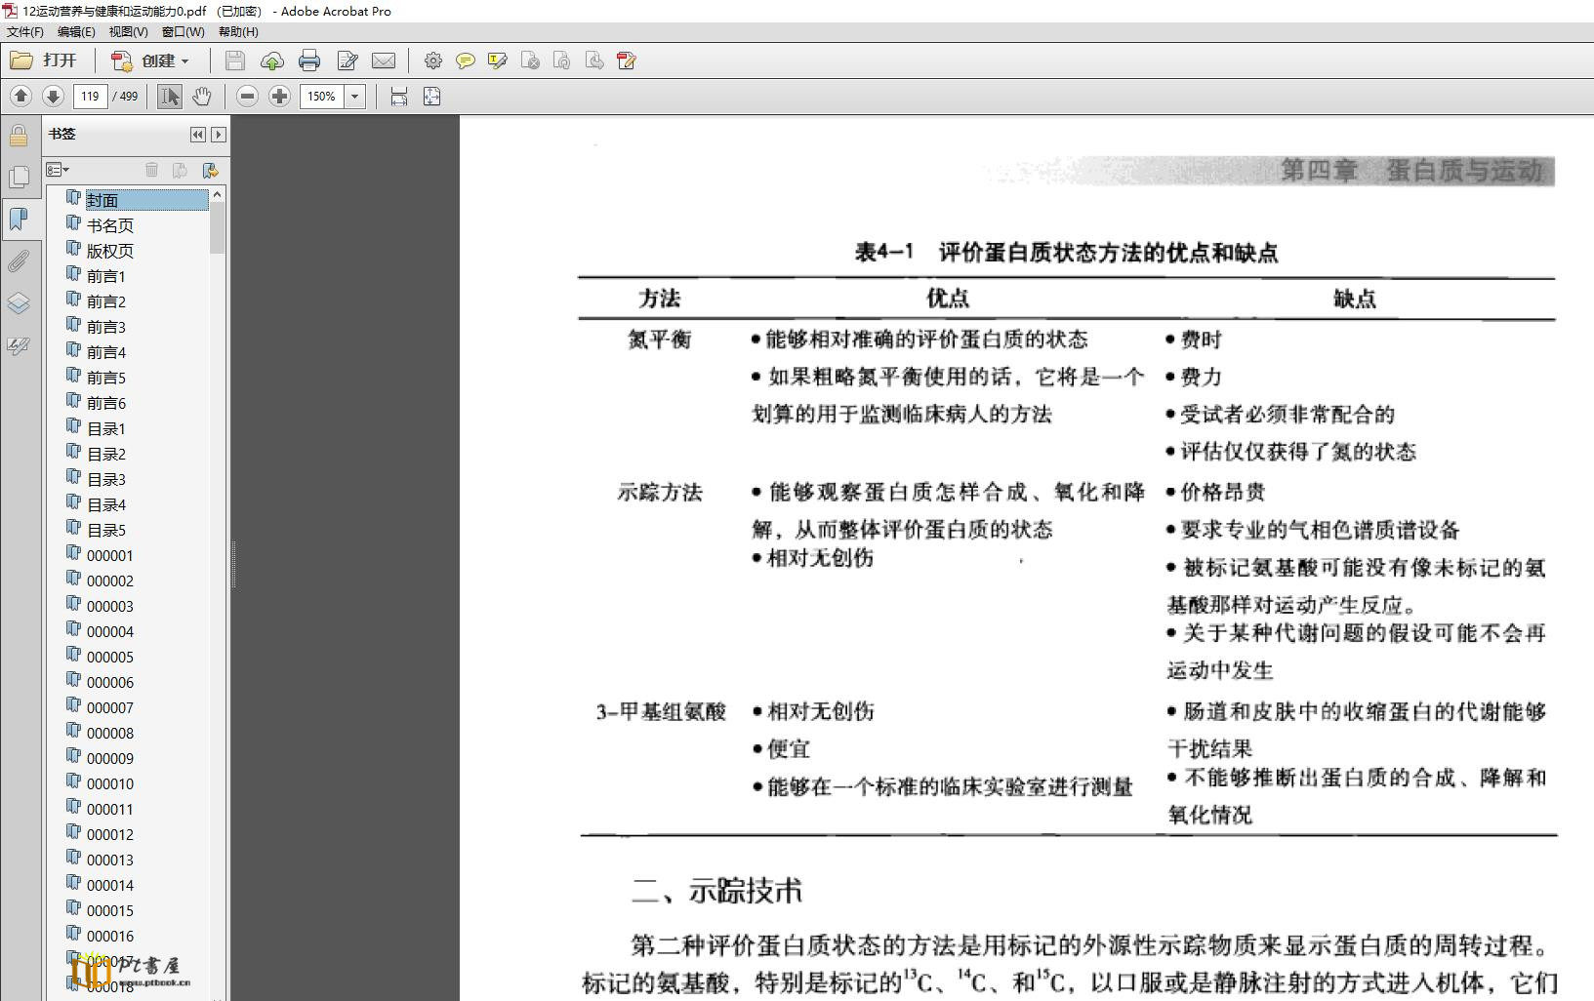This screenshot has width=1594, height=1001.
Task: Click the fit full page icon
Action: [x=431, y=96]
